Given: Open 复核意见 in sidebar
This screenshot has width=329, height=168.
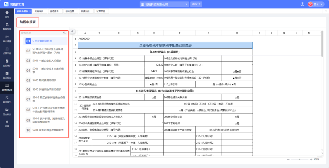Looking at the screenshot, I should click(x=7, y=100).
